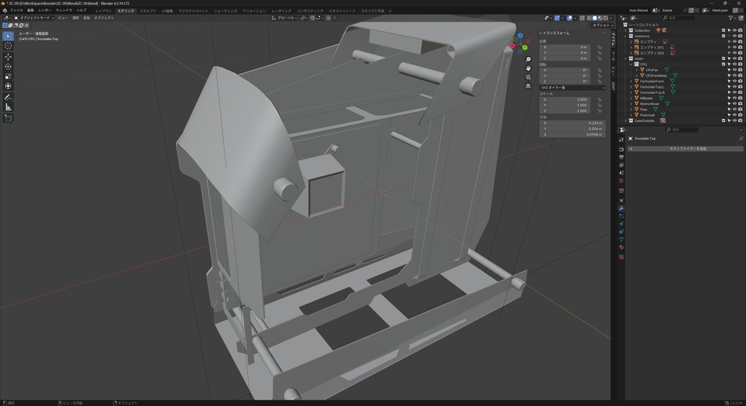Open the Material properties tab

[621, 247]
